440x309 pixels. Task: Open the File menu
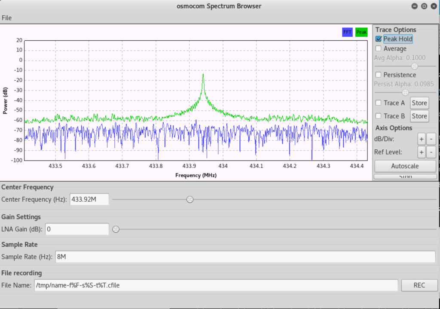6,18
